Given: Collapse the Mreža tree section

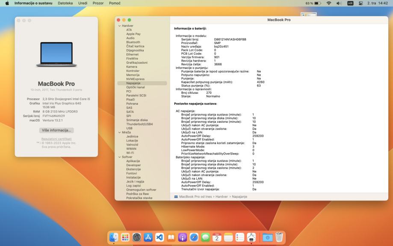Looking at the screenshot, I should click(x=119, y=132).
